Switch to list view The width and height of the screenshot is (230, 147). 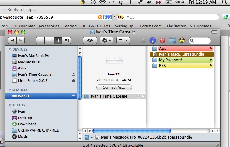point(49,41)
